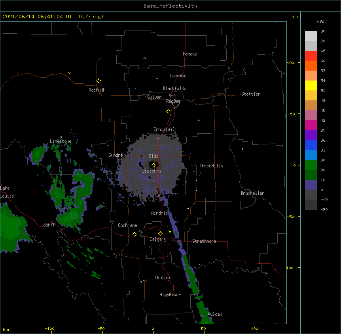Click the RedDeer city label
This screenshot has height=334, width=341.
174,101
